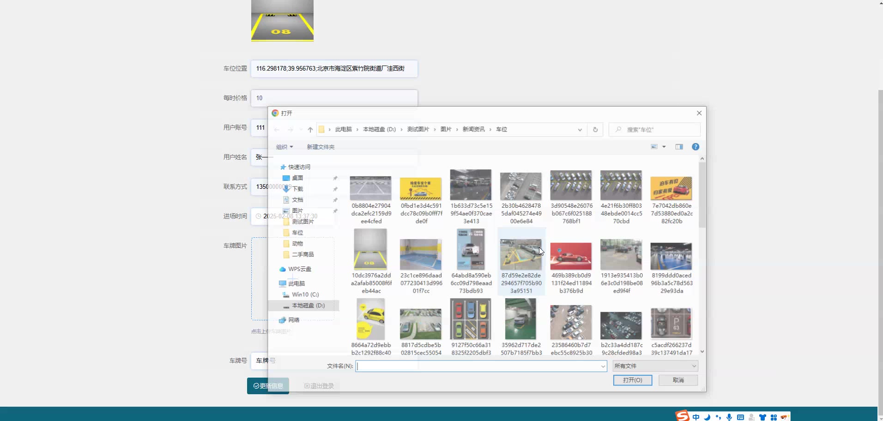Expand the address bar history dropdown

coord(580,130)
